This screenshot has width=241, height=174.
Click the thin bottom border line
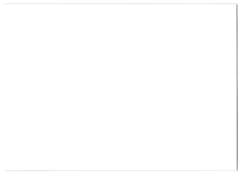(121, 170)
